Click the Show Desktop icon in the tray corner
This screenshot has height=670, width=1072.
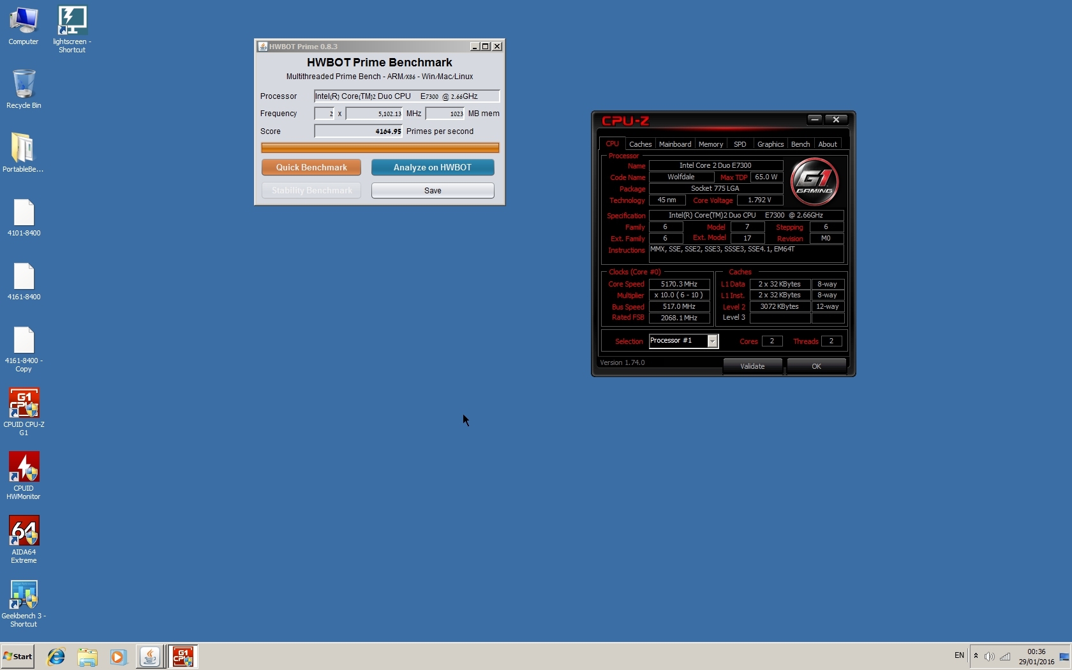[1064, 657]
